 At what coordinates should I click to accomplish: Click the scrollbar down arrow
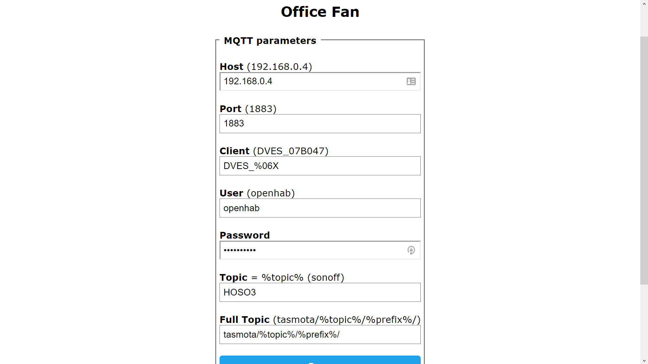644,361
